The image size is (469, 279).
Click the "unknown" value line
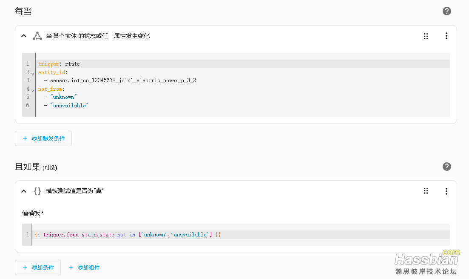(242, 97)
